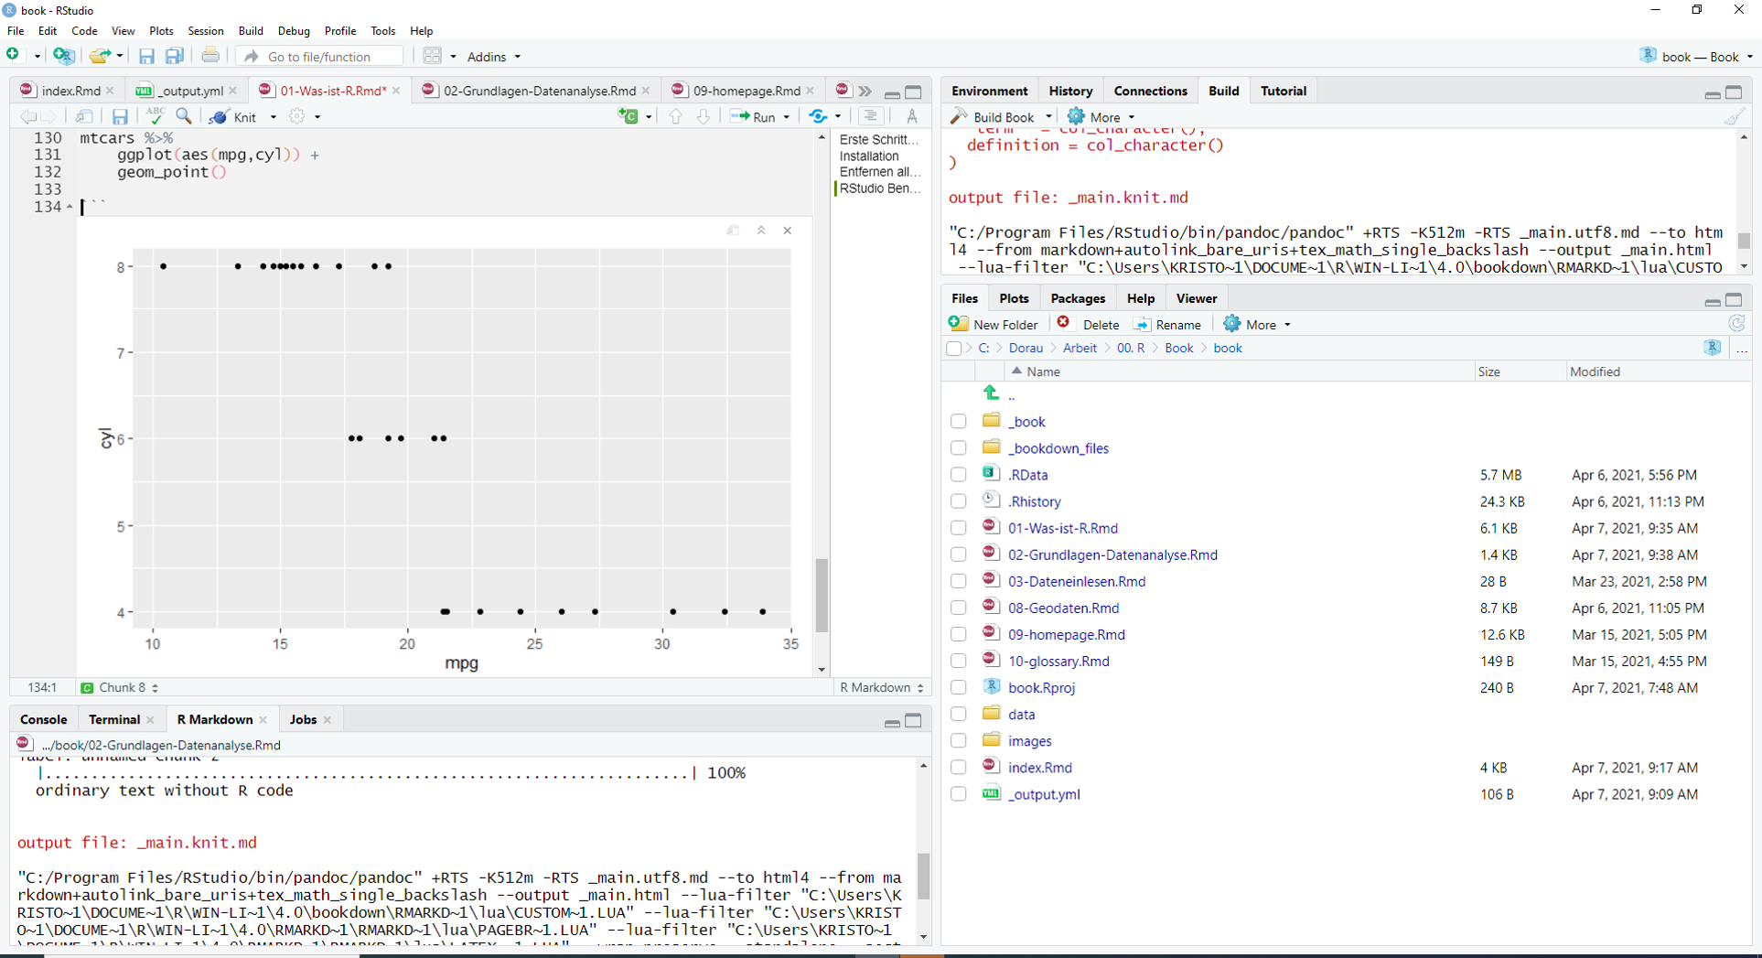This screenshot has height=958, width=1762.
Task: Tick checkbox for .RData file
Action: coord(958,475)
